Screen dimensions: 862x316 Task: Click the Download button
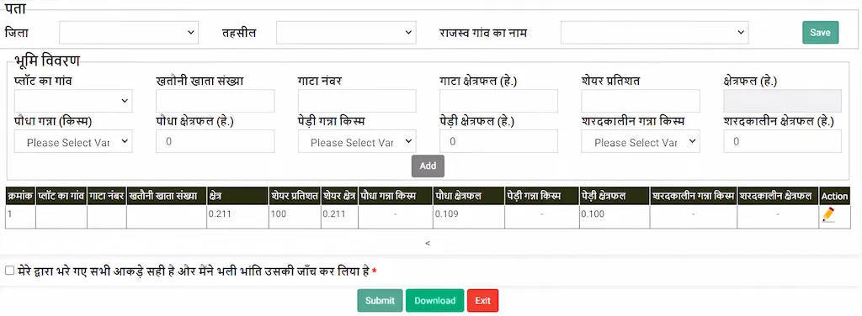[435, 301]
